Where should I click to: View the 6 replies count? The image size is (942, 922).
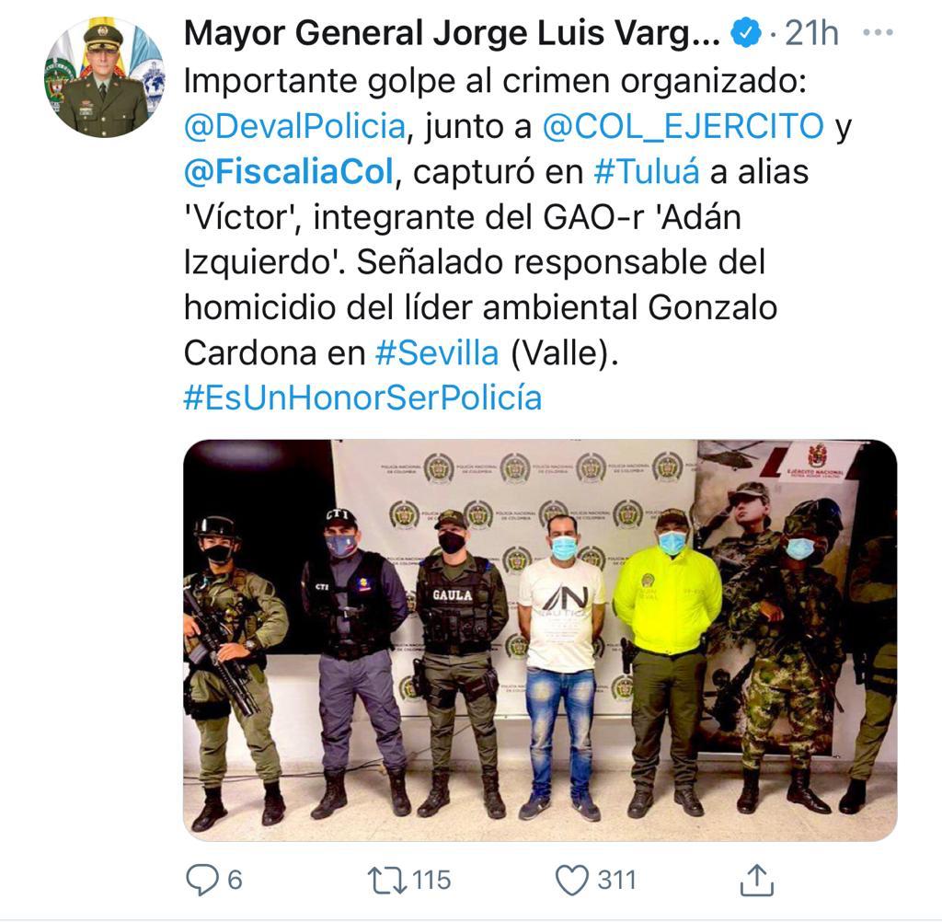235,881
